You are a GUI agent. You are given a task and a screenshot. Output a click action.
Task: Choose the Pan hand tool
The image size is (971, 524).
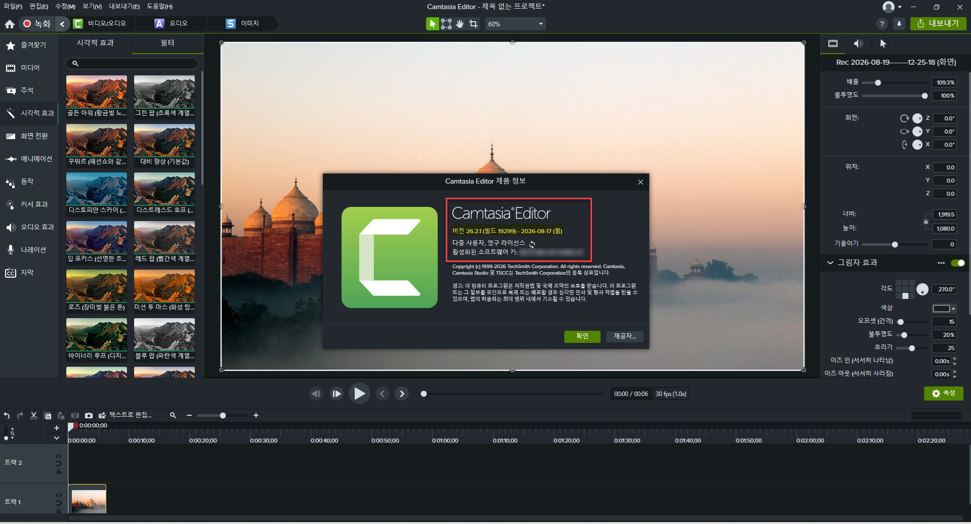click(460, 24)
